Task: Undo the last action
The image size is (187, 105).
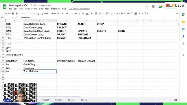Action: pyautogui.click(x=6, y=14)
